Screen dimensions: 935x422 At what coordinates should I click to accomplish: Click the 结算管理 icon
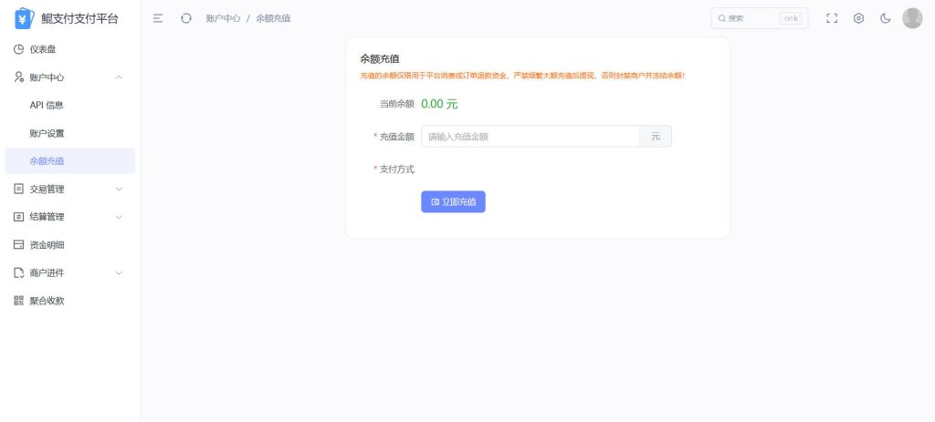tap(18, 217)
